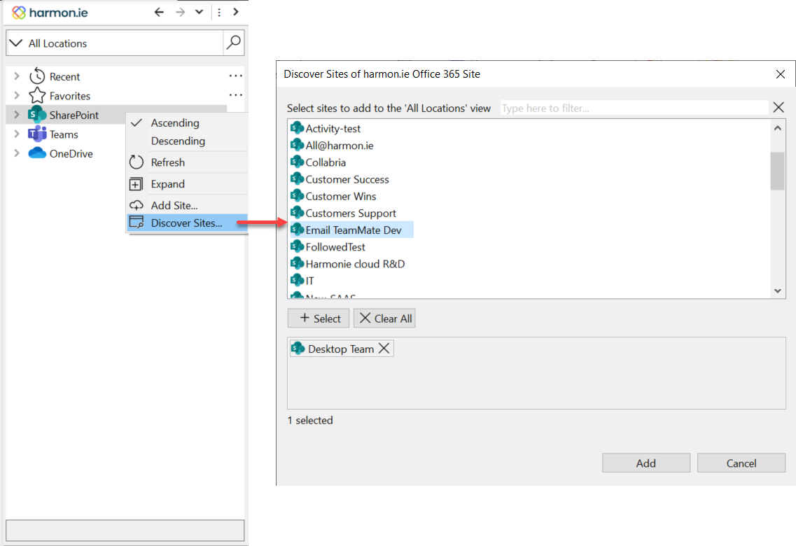Image resolution: width=796 pixels, height=546 pixels.
Task: Click the sidebar bottom status box
Action: pyautogui.click(x=125, y=531)
